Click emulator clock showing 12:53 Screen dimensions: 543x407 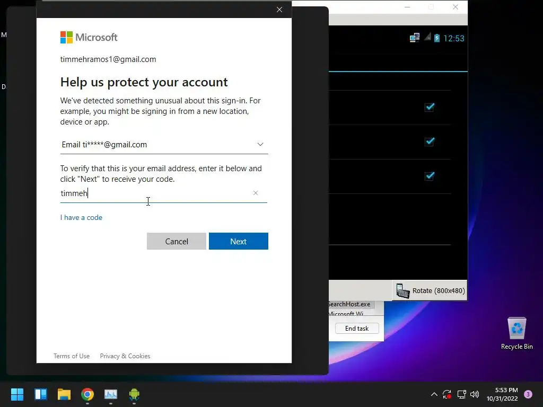(x=454, y=38)
